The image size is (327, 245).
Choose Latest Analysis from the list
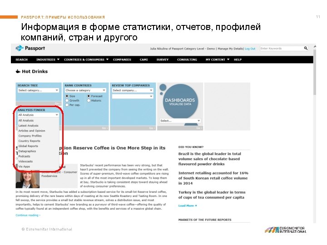pos(28,126)
